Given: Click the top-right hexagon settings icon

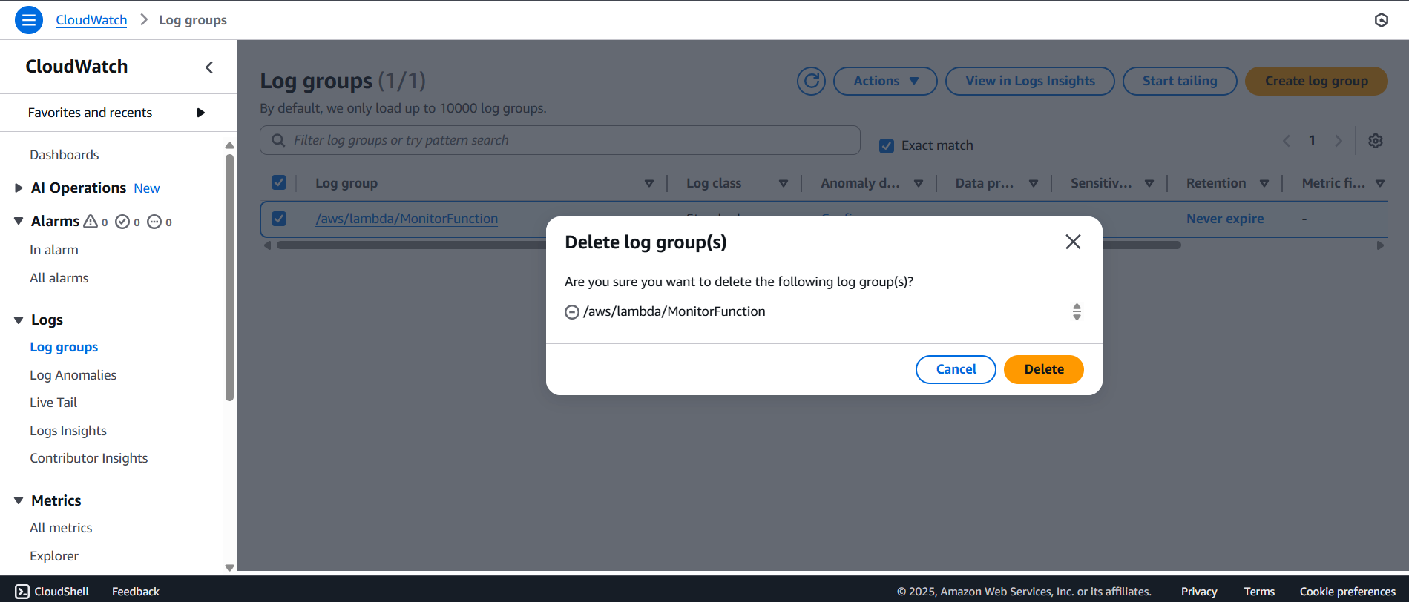Looking at the screenshot, I should pyautogui.click(x=1381, y=20).
